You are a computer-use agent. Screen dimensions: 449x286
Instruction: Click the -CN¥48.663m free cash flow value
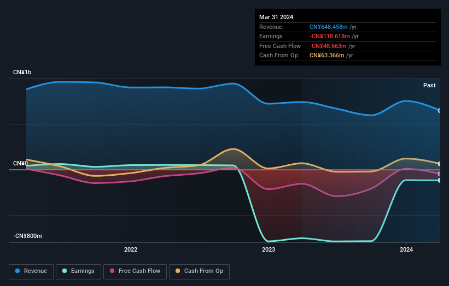coord(328,46)
